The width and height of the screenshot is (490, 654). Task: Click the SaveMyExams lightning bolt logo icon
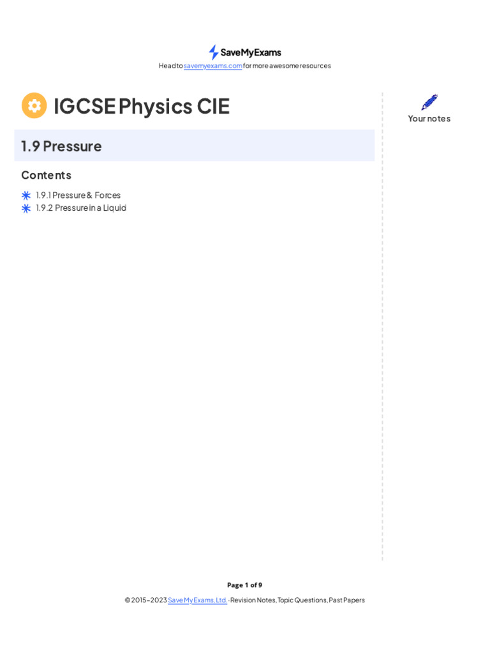coord(214,52)
